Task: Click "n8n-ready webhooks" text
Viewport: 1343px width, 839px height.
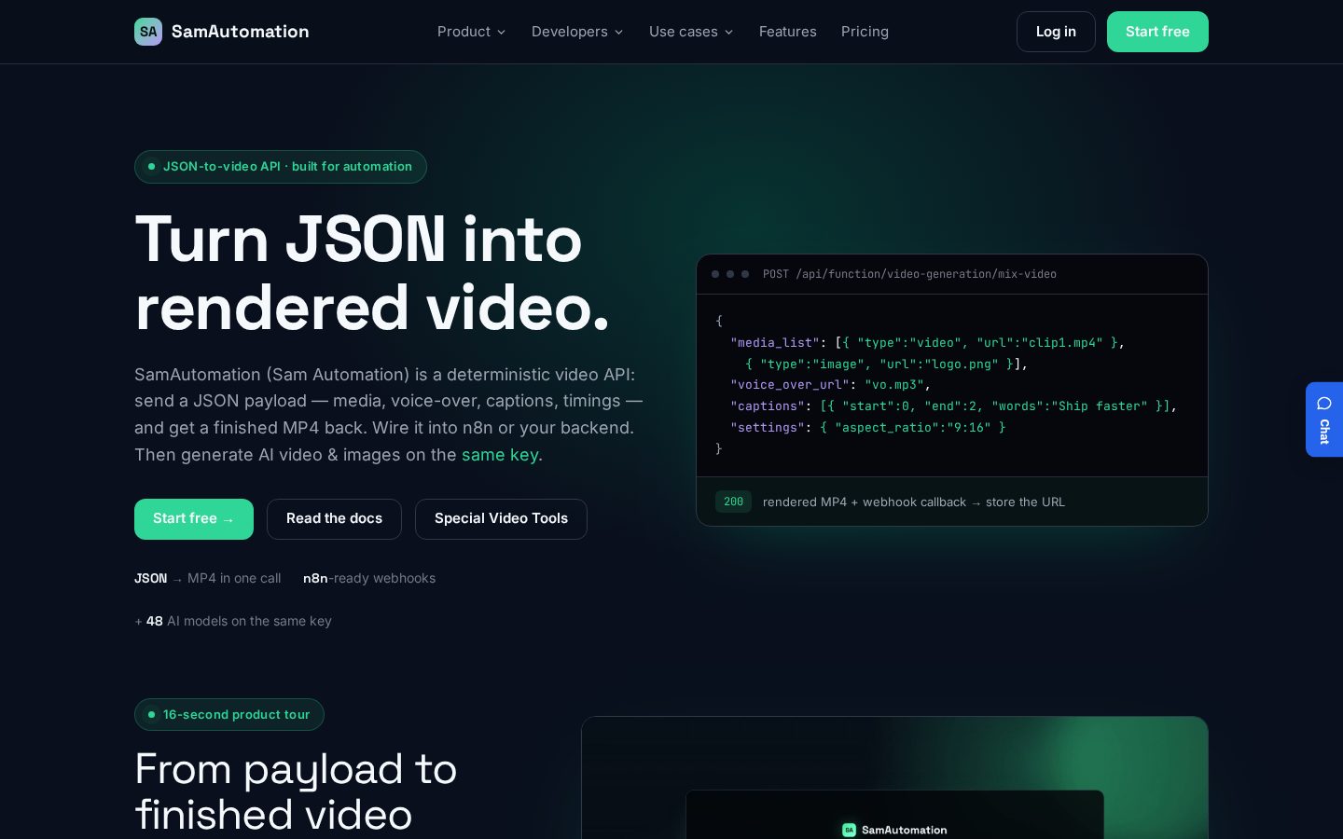Action: (369, 578)
